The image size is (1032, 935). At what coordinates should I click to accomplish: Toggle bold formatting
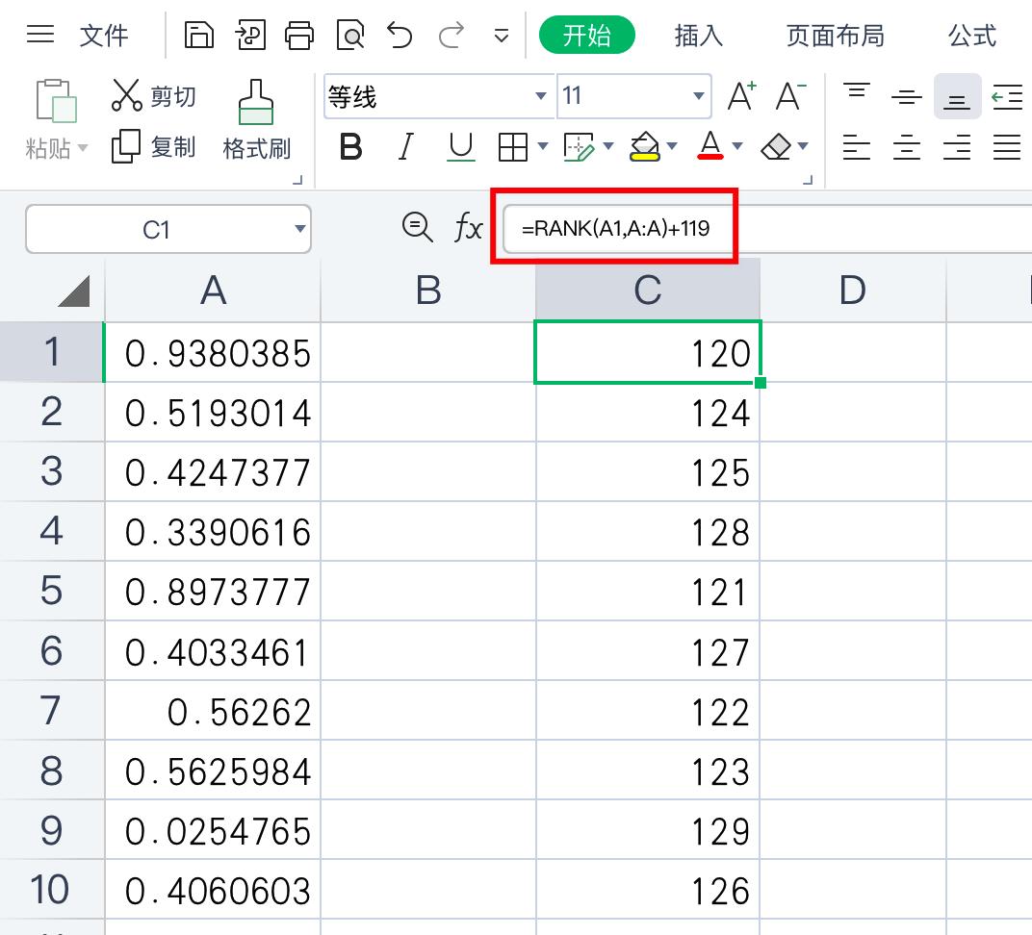click(352, 146)
